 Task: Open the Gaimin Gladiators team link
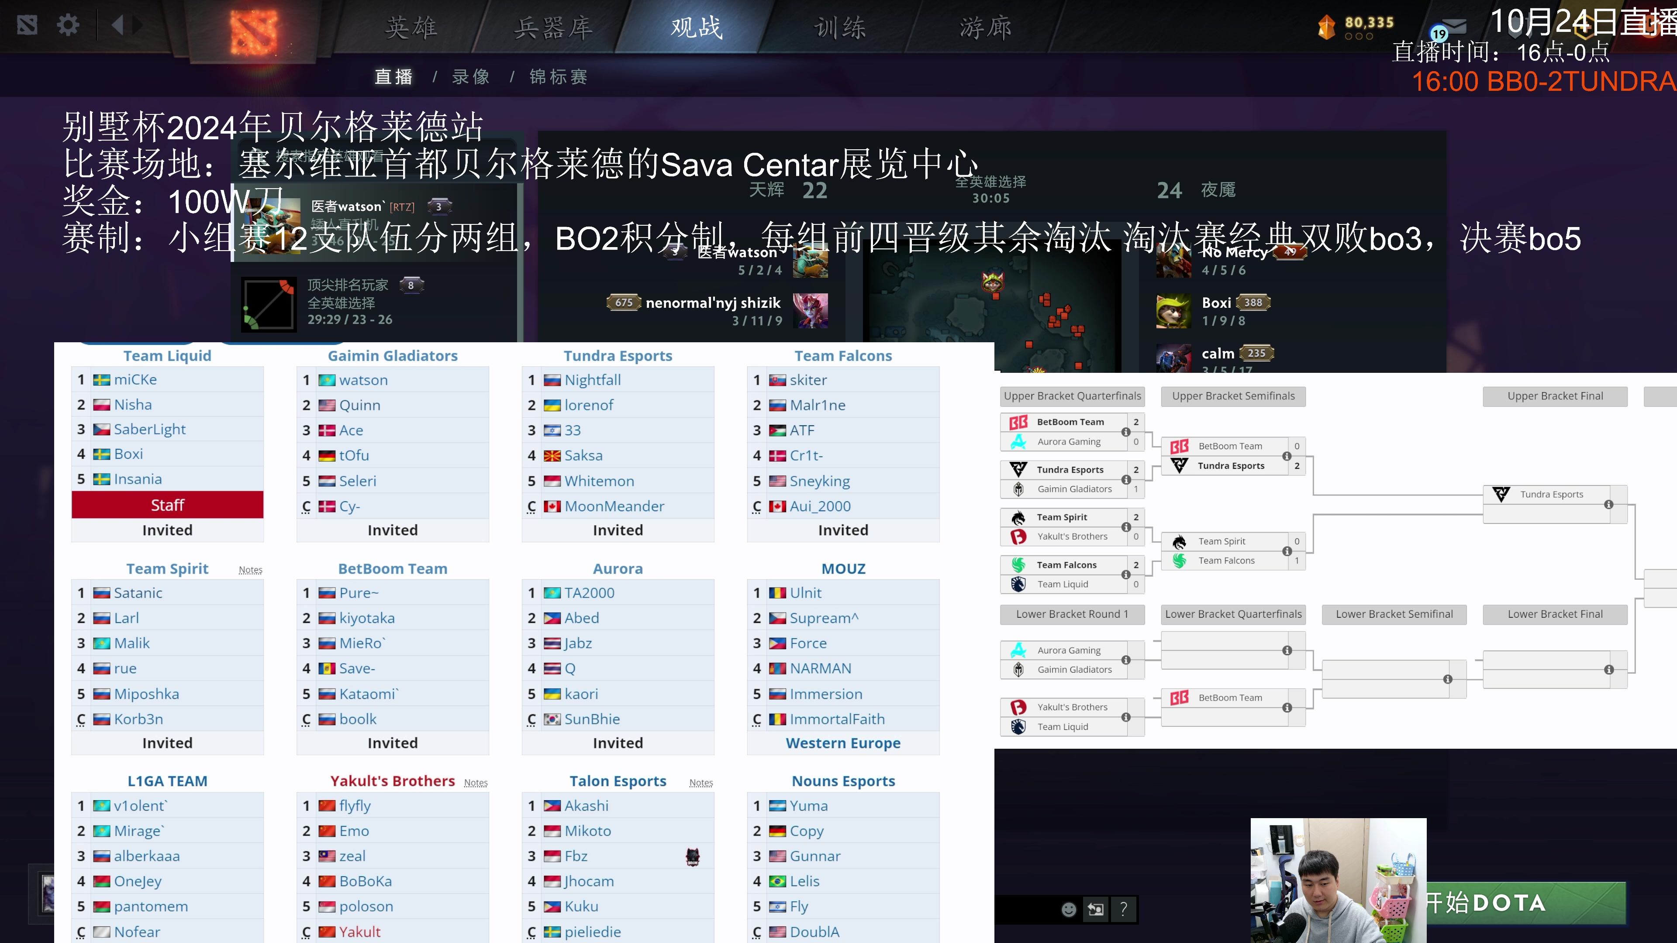[x=393, y=356]
